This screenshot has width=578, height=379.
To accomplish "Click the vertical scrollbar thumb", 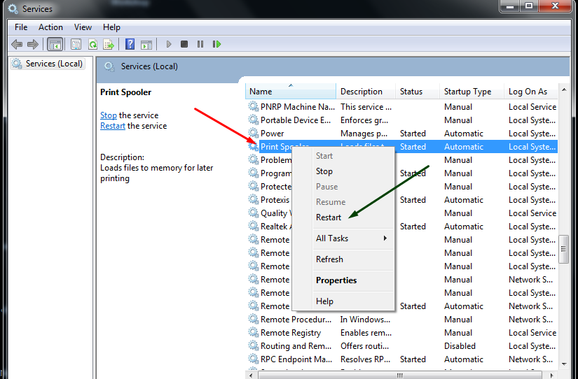I will pos(563,249).
